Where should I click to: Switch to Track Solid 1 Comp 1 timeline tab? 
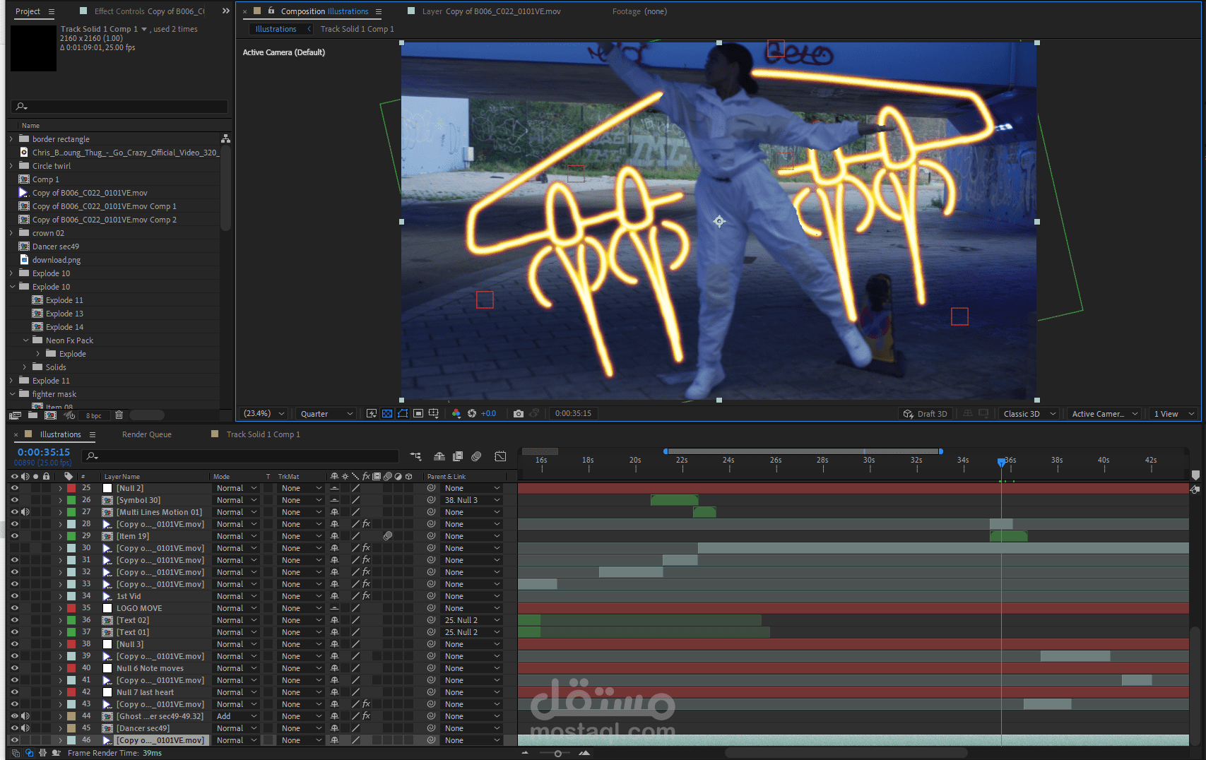pyautogui.click(x=263, y=434)
